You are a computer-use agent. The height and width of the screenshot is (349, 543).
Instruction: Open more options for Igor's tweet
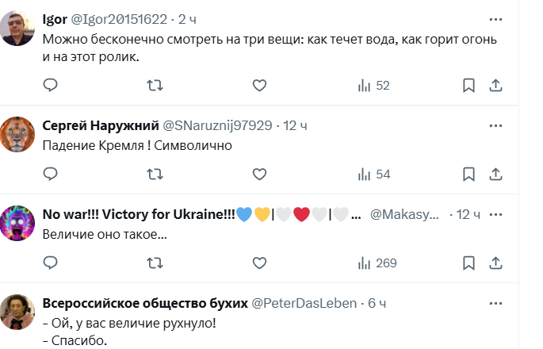tap(495, 18)
